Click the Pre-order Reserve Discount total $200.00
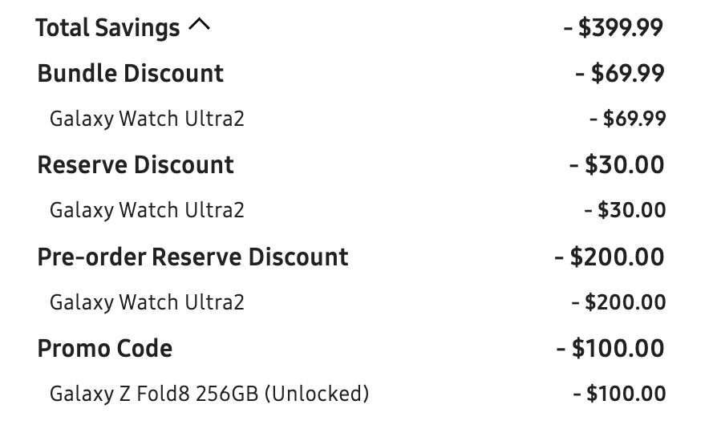This screenshot has height=441, width=709. coord(610,257)
